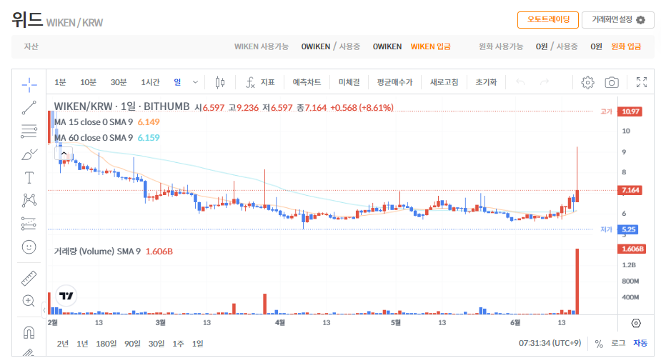Open the 지표 indicators menu
The width and height of the screenshot is (661, 363).
pyautogui.click(x=260, y=82)
